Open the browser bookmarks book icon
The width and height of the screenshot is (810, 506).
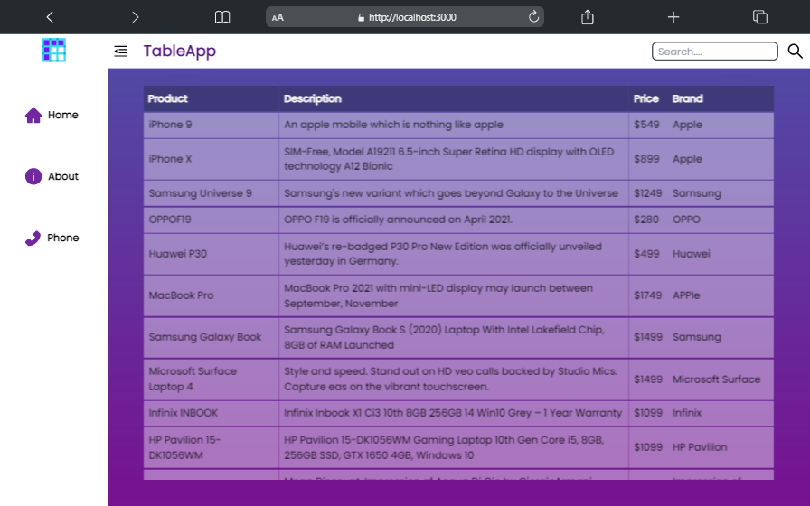click(x=222, y=17)
